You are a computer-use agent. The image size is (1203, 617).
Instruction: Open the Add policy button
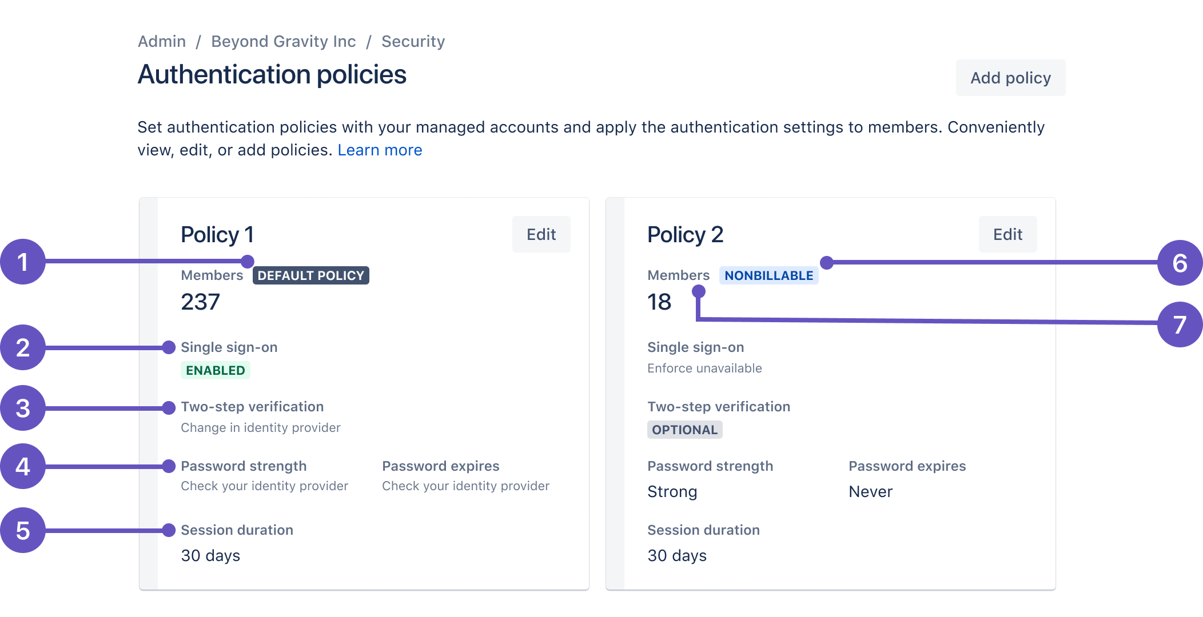(1010, 78)
